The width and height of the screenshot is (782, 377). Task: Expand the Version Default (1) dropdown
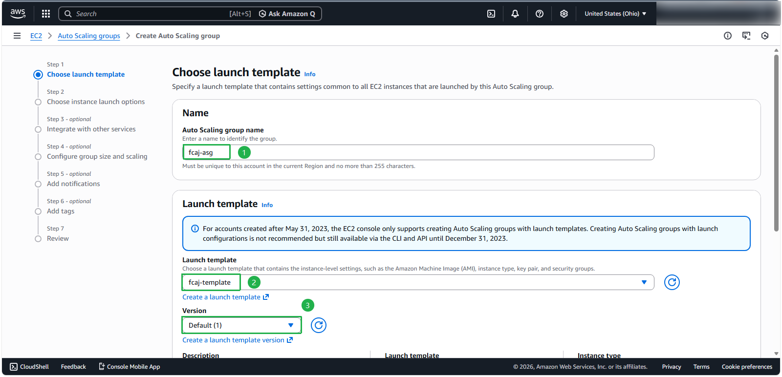[x=241, y=325]
